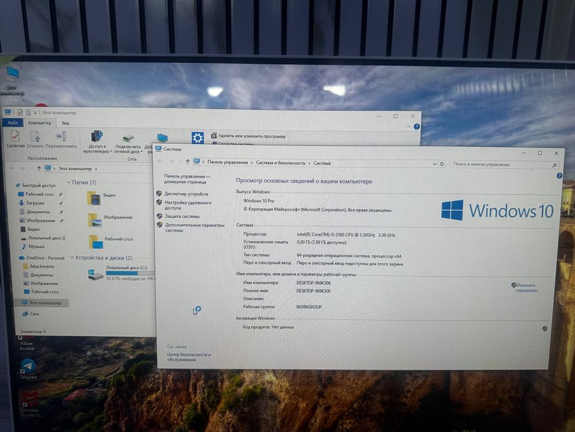Screen dimensions: 575x432
Task: Go up one level in Система window
Action: [x=187, y=161]
